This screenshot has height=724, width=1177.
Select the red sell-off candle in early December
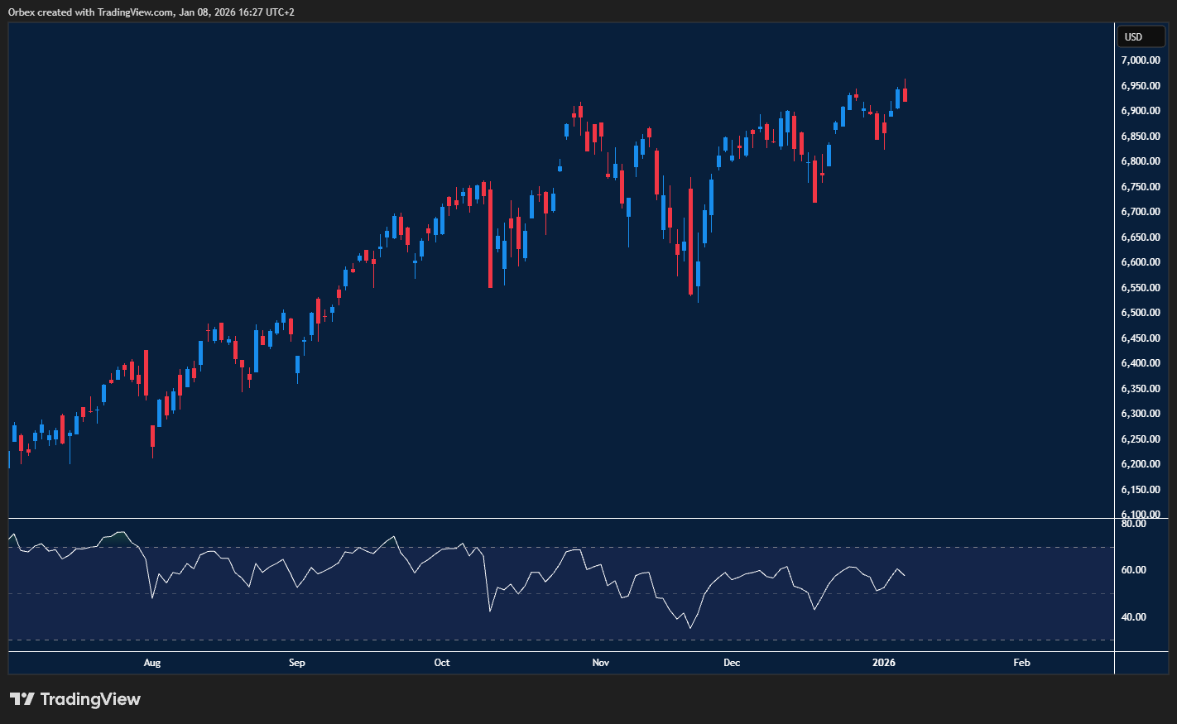(x=689, y=240)
